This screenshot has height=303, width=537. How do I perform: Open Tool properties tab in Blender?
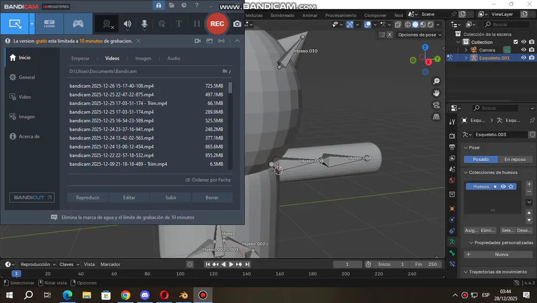click(x=452, y=122)
